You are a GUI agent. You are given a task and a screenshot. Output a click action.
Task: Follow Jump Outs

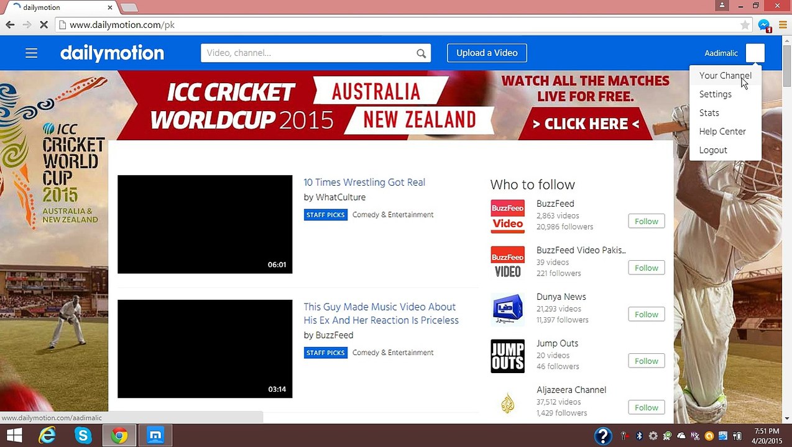click(646, 361)
